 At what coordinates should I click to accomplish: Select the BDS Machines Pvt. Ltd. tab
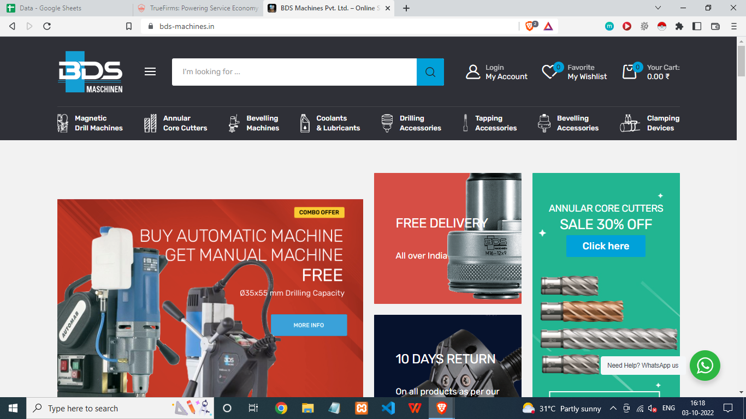(329, 8)
